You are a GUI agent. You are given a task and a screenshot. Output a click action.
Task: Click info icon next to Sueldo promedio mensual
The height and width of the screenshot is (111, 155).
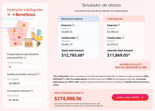(x=38, y=74)
